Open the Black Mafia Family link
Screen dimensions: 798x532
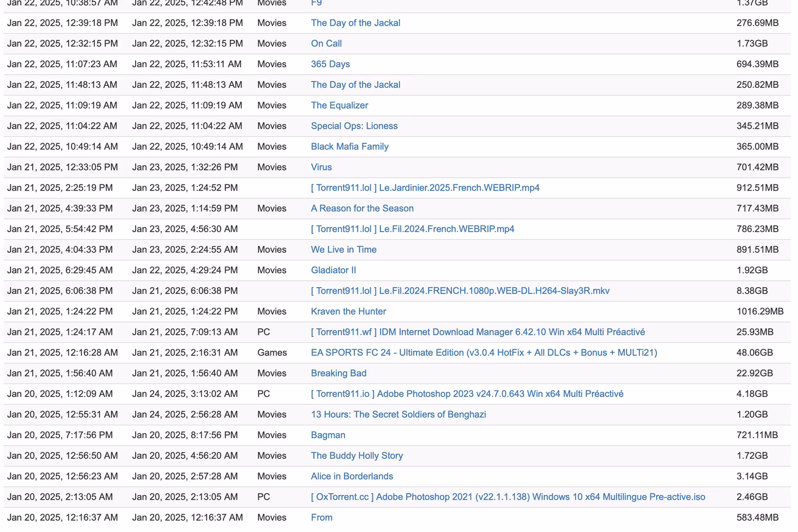click(350, 146)
